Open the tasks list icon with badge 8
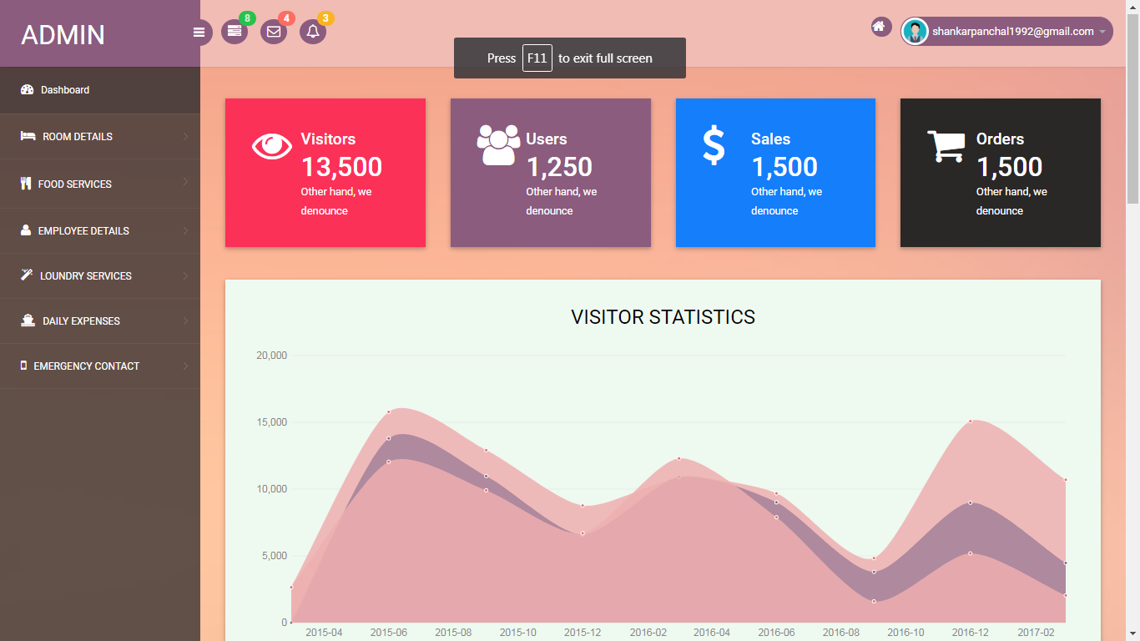 235,32
